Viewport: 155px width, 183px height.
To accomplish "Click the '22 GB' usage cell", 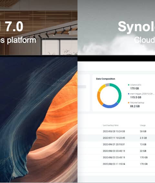I will [143, 151].
